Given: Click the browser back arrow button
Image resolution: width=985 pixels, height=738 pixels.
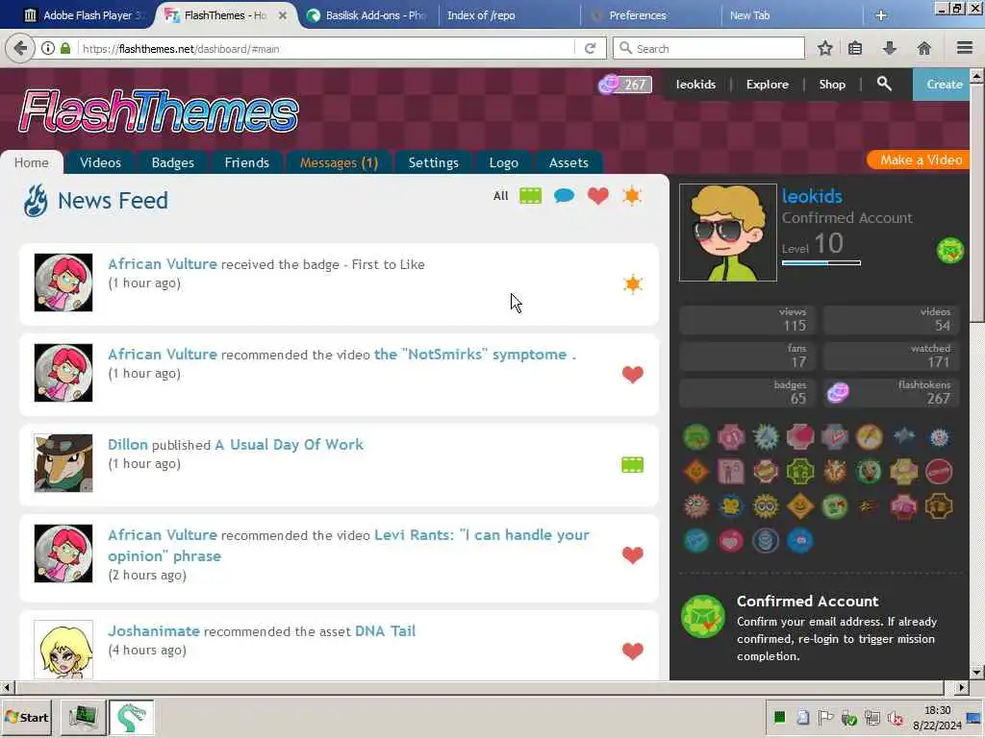Looking at the screenshot, I should point(20,48).
